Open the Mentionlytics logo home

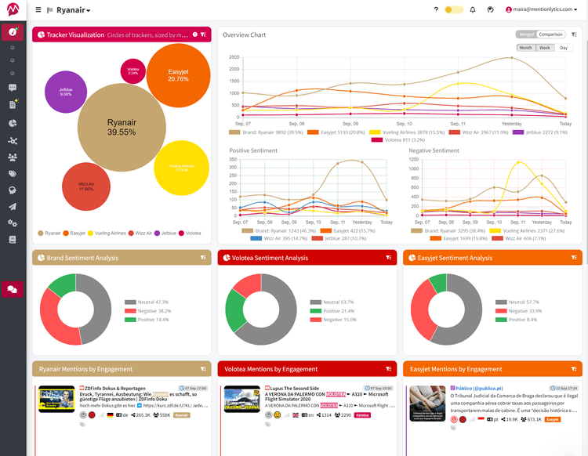coord(13,9)
